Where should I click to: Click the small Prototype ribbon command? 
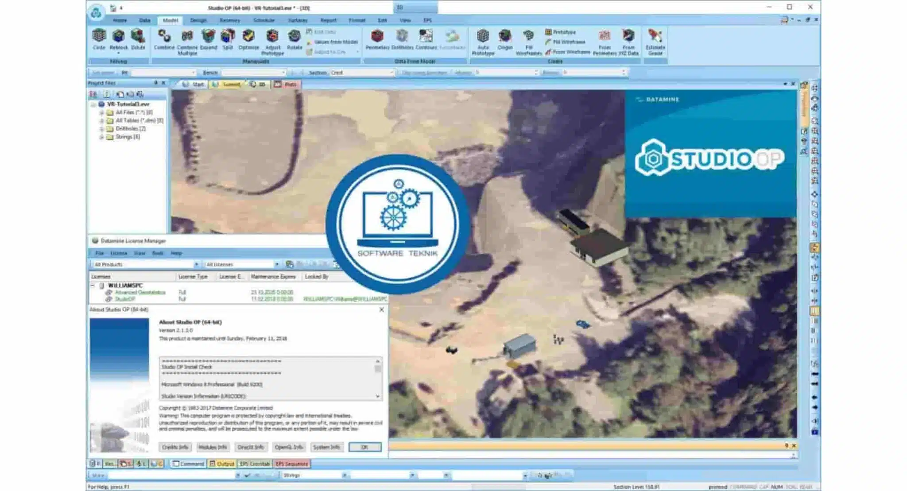click(560, 32)
